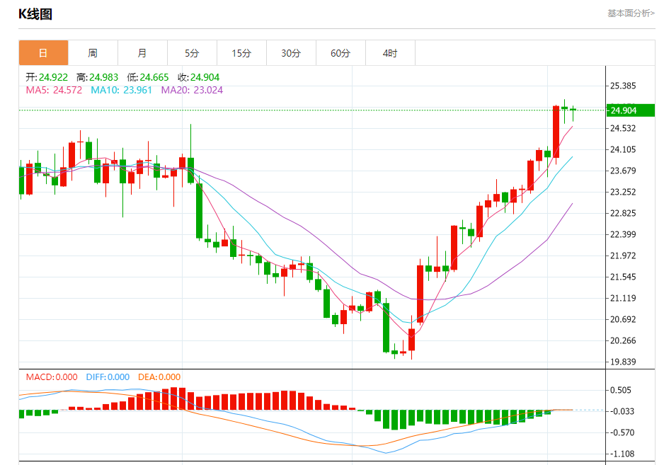Click the green 24.904 current price tag
The image size is (664, 465).
tap(630, 110)
